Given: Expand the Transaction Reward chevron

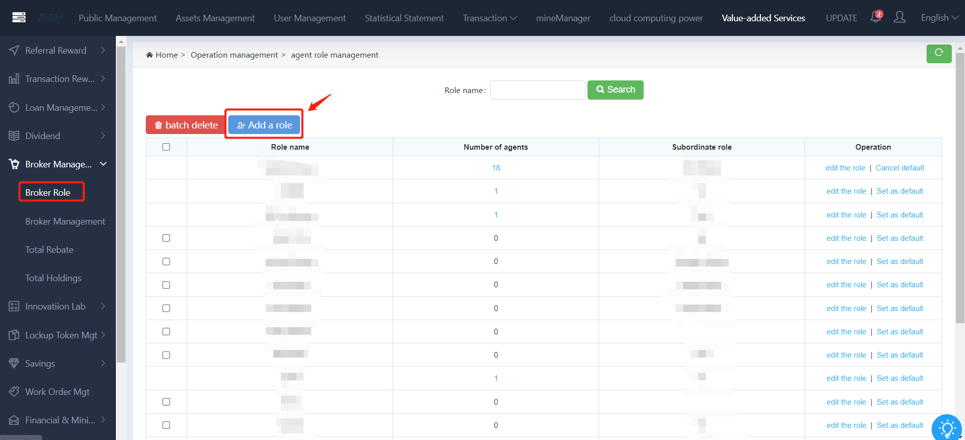Looking at the screenshot, I should pyautogui.click(x=103, y=78).
